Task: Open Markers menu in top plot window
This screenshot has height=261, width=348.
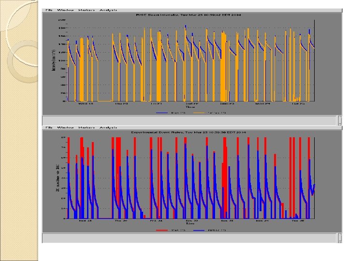Action: [87, 10]
